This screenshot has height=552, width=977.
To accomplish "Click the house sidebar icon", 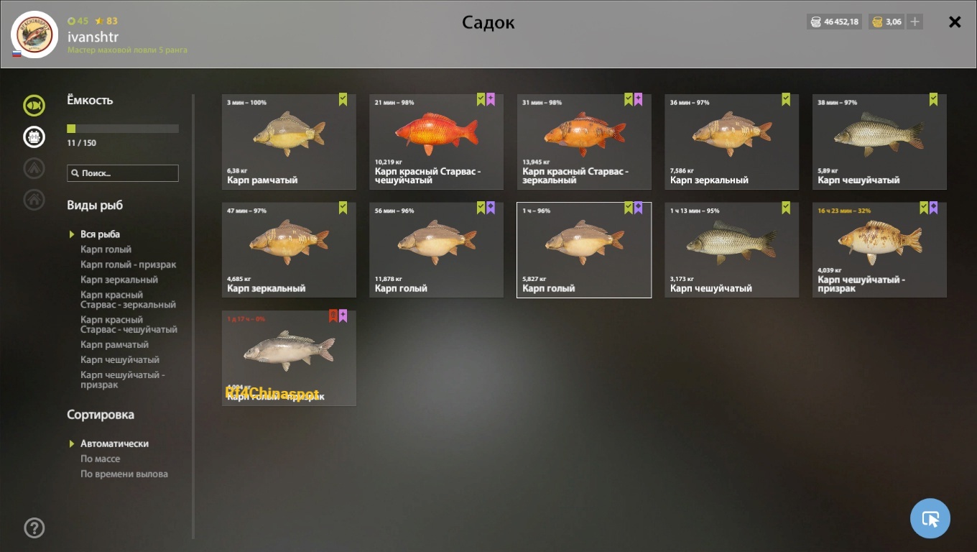I will tap(34, 200).
